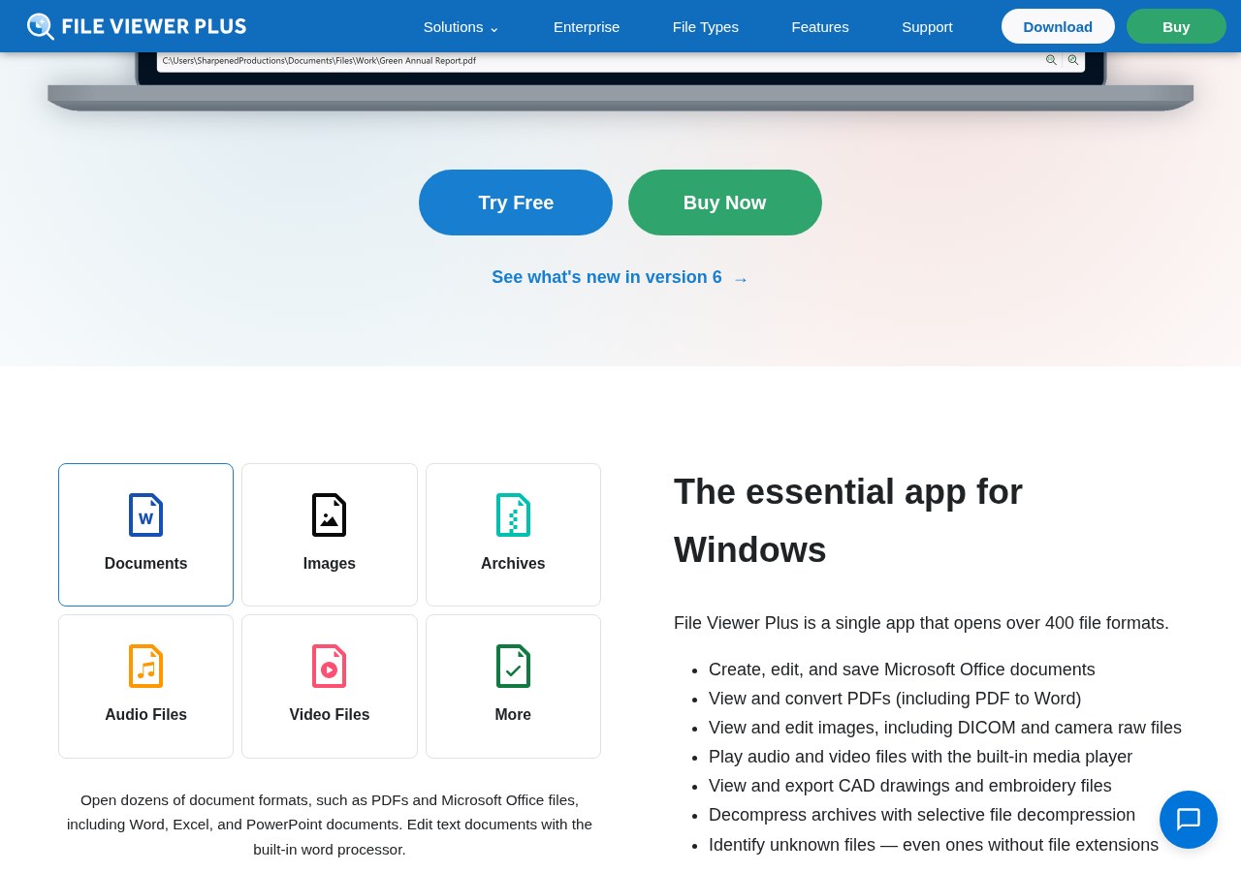
Task: Click the "Identify unknown files" bullet
Action: pyautogui.click(x=934, y=845)
